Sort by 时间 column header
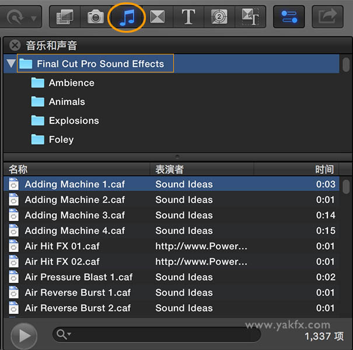The width and height of the screenshot is (353, 350). (x=296, y=169)
